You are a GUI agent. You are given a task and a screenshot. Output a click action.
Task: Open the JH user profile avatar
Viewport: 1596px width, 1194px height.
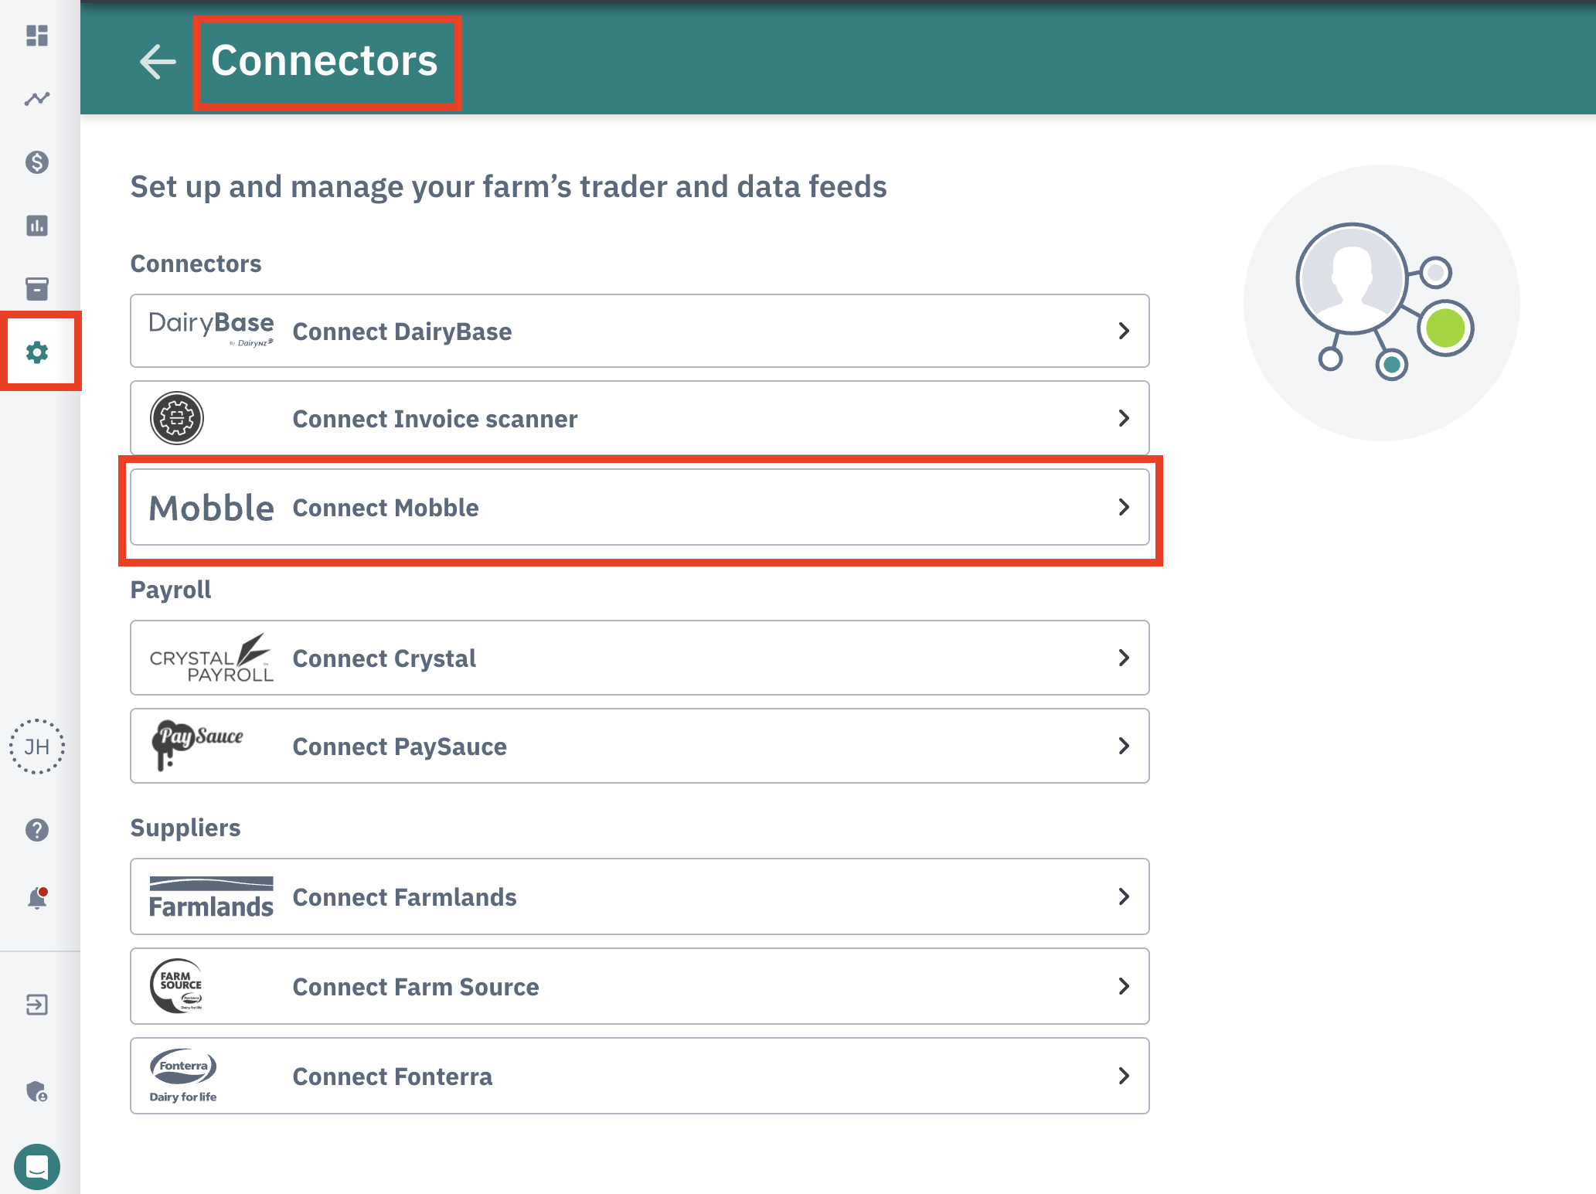point(37,747)
